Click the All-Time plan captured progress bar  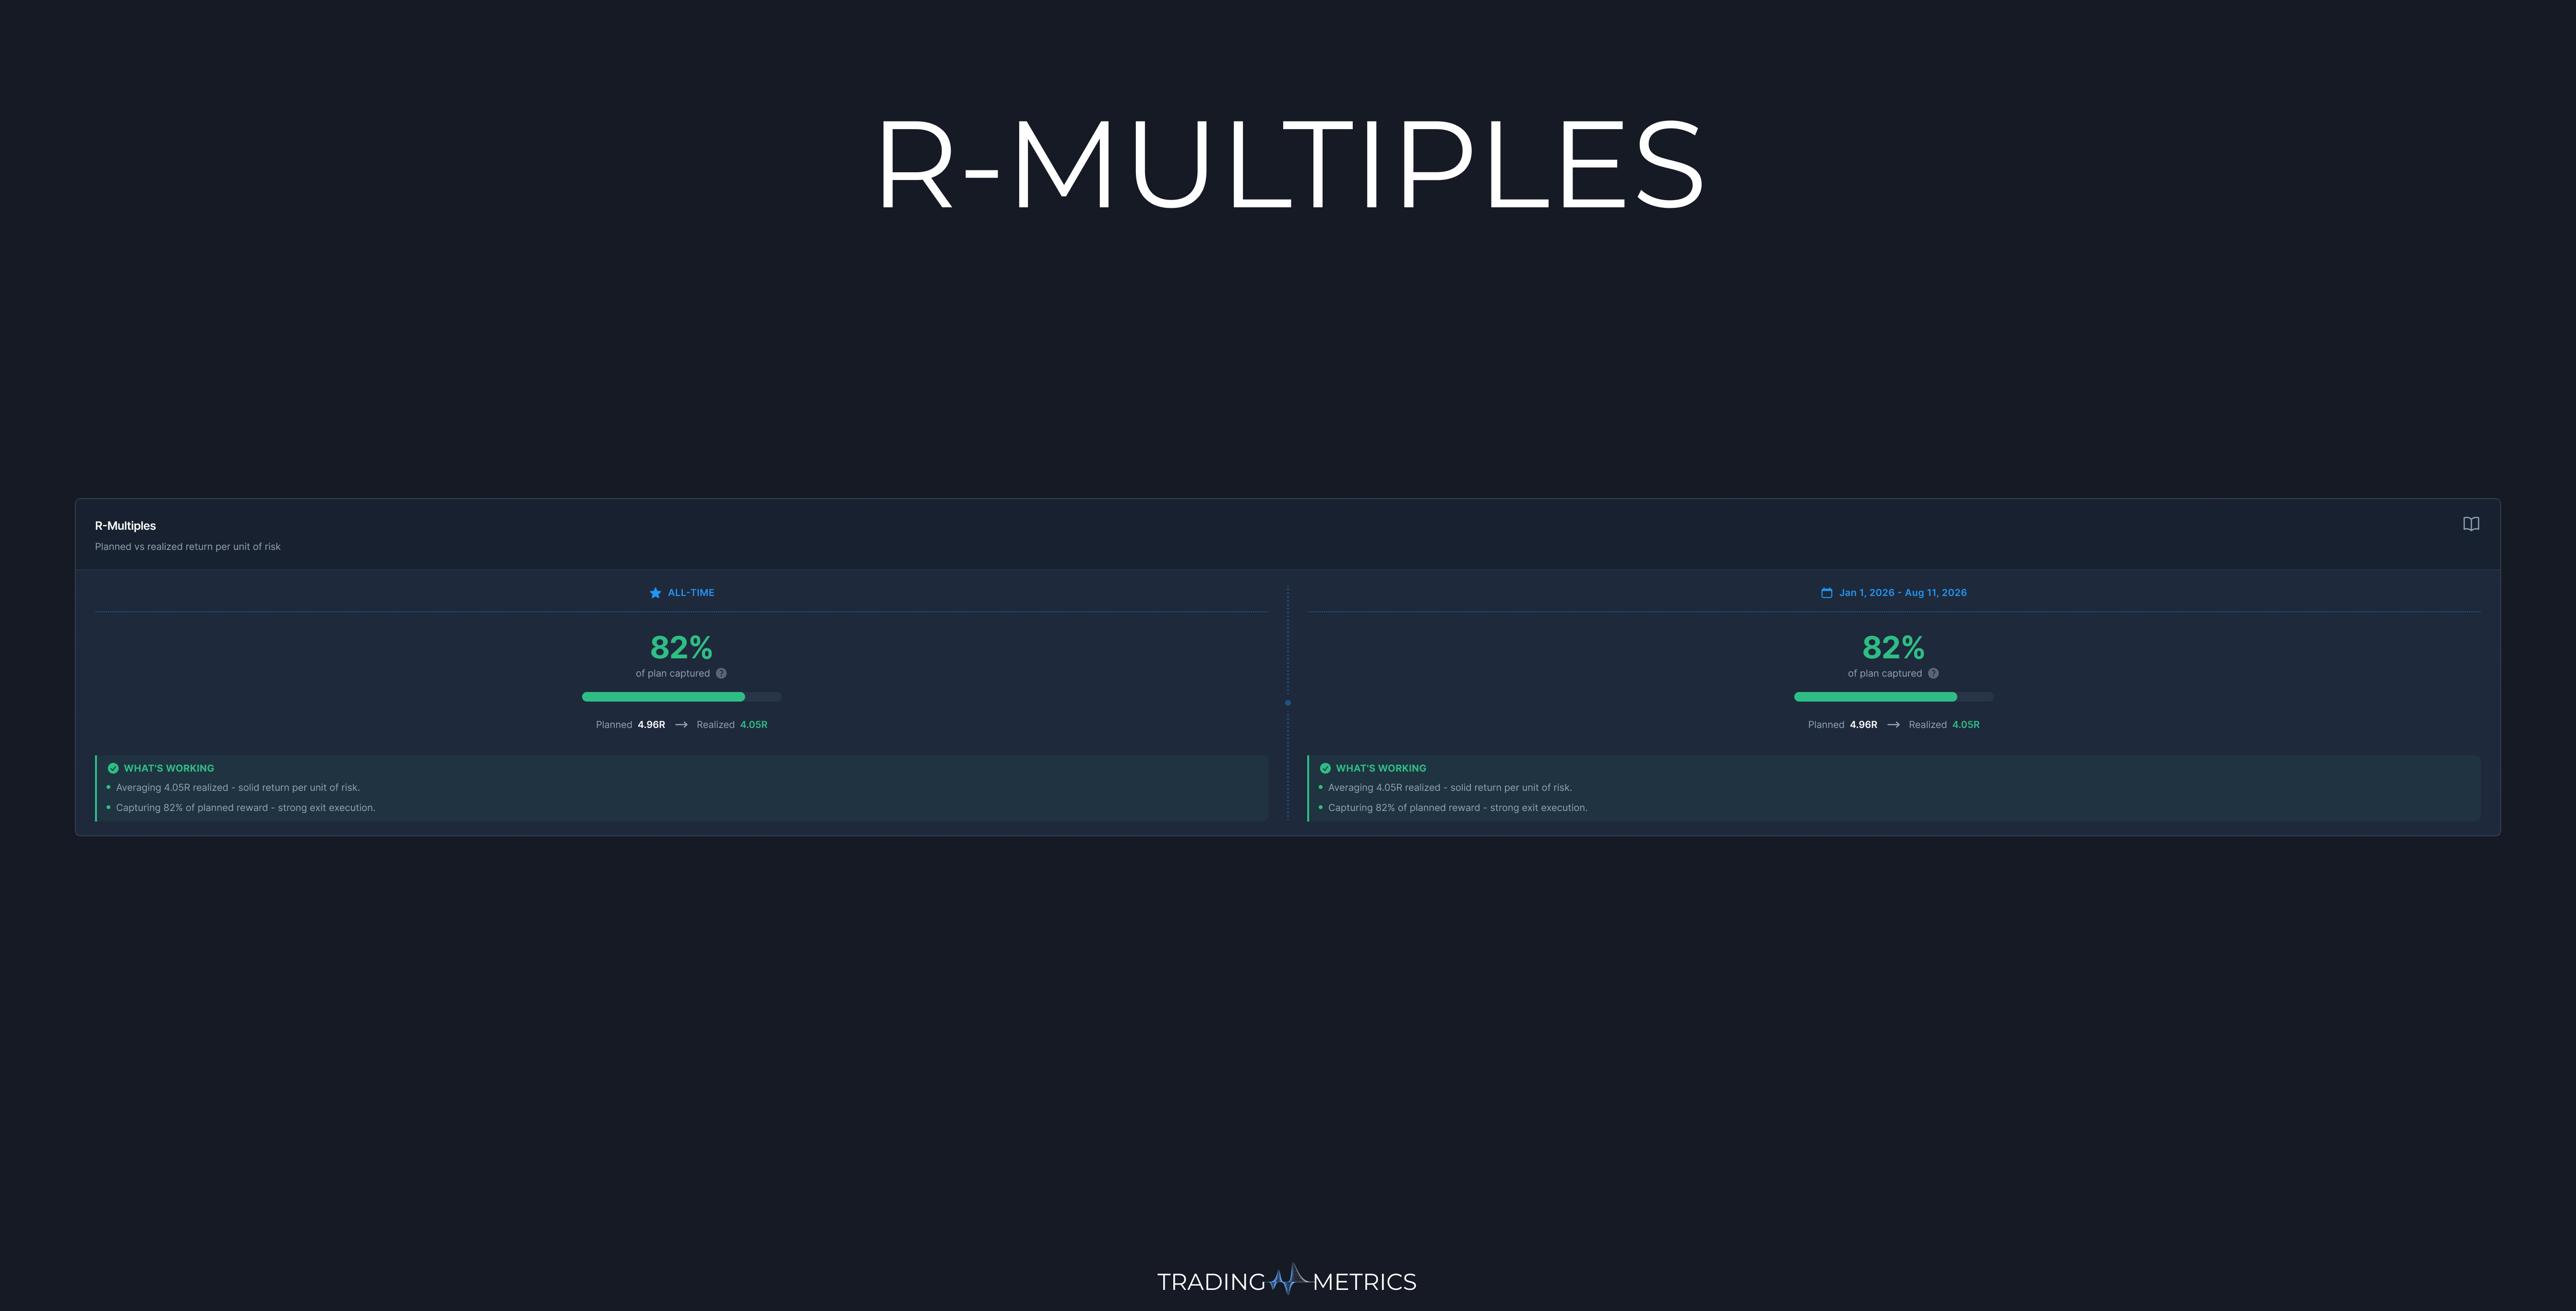click(x=681, y=697)
